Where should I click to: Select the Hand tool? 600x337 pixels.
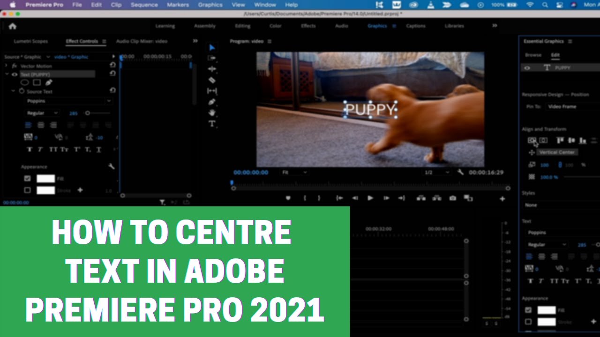point(212,113)
